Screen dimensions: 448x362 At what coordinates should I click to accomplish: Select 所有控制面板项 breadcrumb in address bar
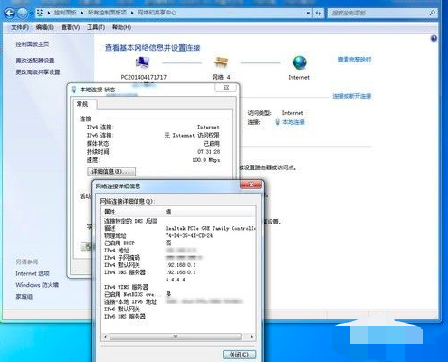[x=107, y=13]
